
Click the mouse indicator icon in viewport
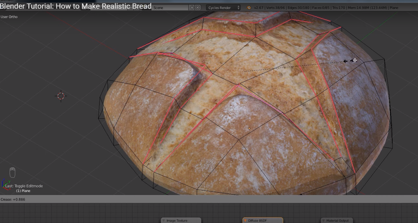pyautogui.click(x=12, y=172)
